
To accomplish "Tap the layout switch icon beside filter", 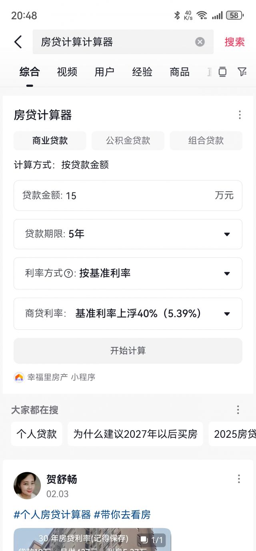I will pos(222,72).
